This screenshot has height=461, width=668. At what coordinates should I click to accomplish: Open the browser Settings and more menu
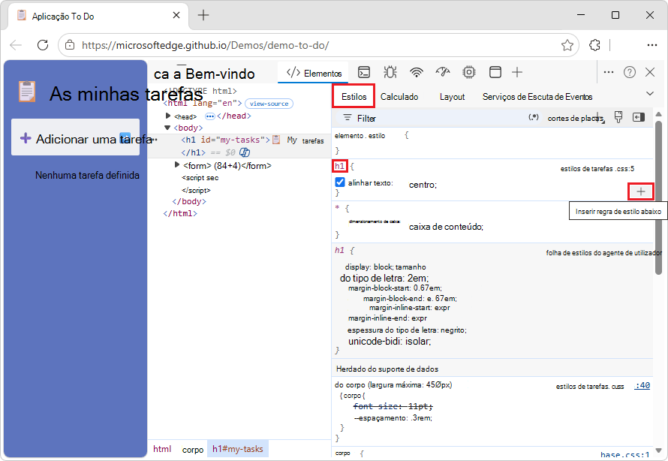[651, 45]
